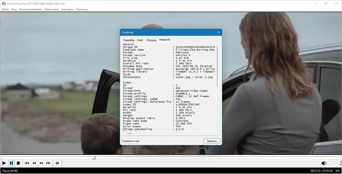342x174 pixels.
Task: Minimize the media player window
Action: 316,3
